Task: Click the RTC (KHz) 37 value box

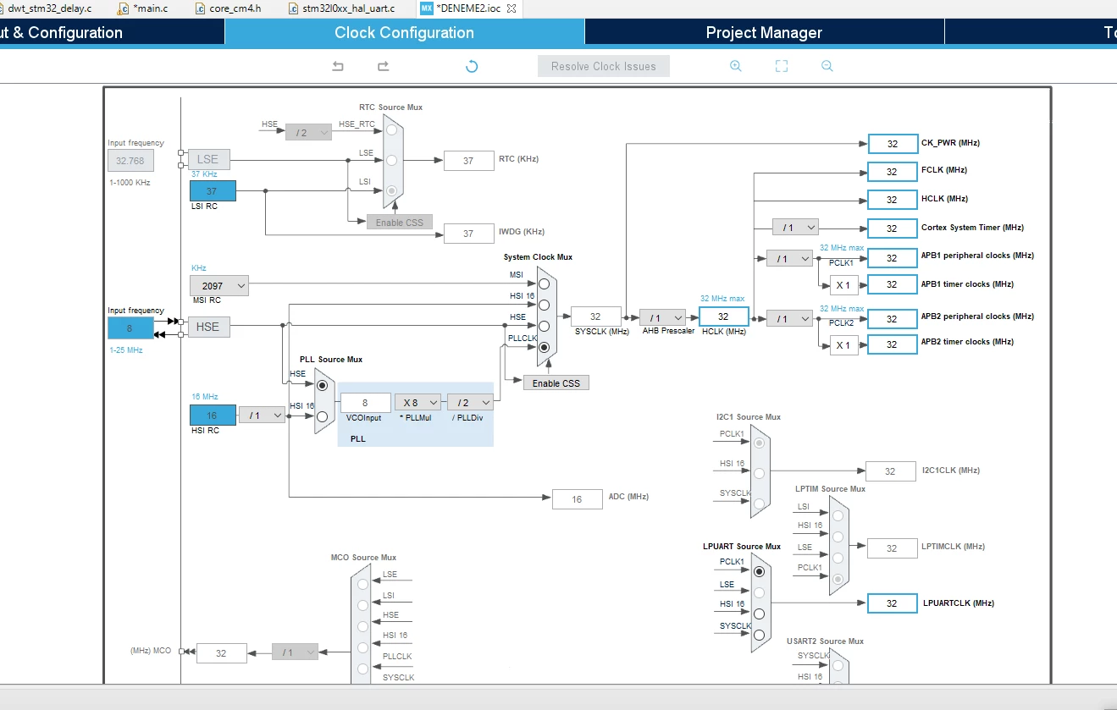Action: [469, 161]
